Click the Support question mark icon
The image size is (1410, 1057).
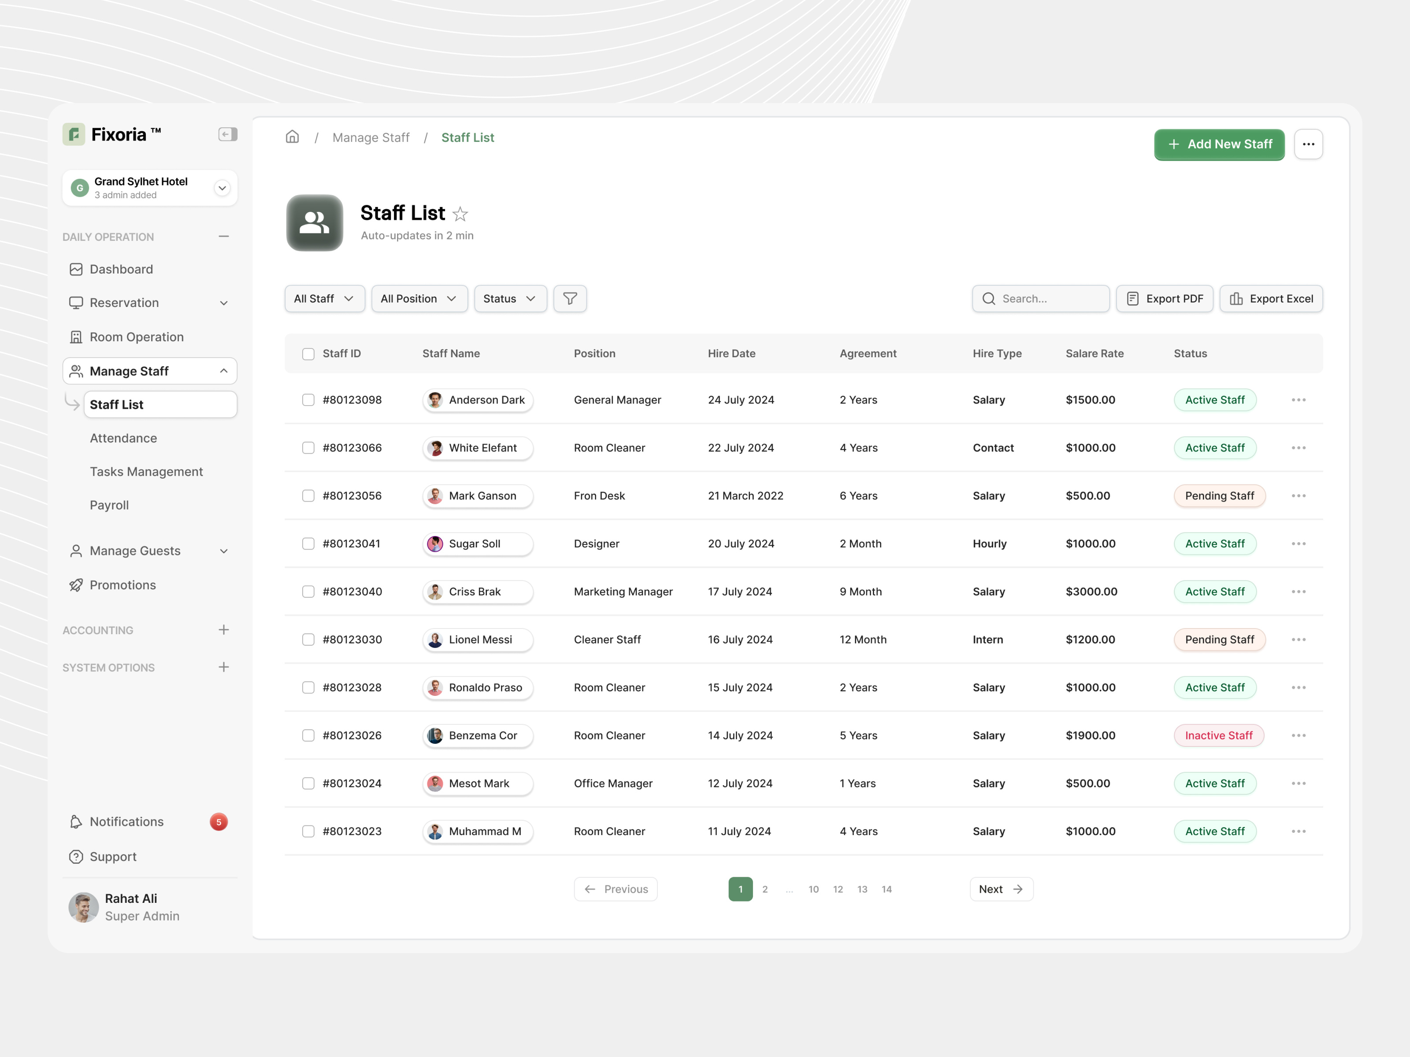click(x=76, y=856)
